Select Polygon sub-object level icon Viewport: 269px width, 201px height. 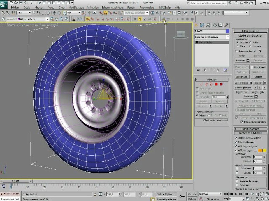[216, 84]
